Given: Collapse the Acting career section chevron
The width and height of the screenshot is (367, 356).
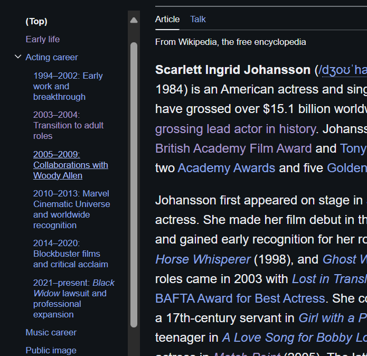Looking at the screenshot, I should point(18,57).
